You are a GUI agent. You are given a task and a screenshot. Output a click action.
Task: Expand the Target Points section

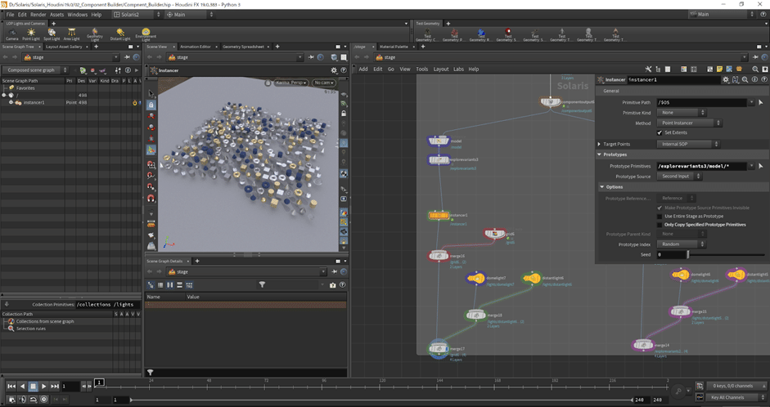599,144
